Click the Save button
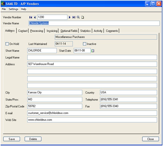Screen dimensions: 163x146 [12, 139]
